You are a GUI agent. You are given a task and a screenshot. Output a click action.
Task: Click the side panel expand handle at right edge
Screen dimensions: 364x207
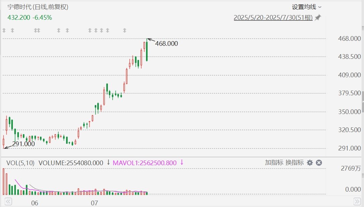(363, 101)
